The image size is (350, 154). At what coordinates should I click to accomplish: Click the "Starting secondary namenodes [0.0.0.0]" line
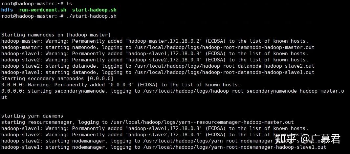coord(57,78)
